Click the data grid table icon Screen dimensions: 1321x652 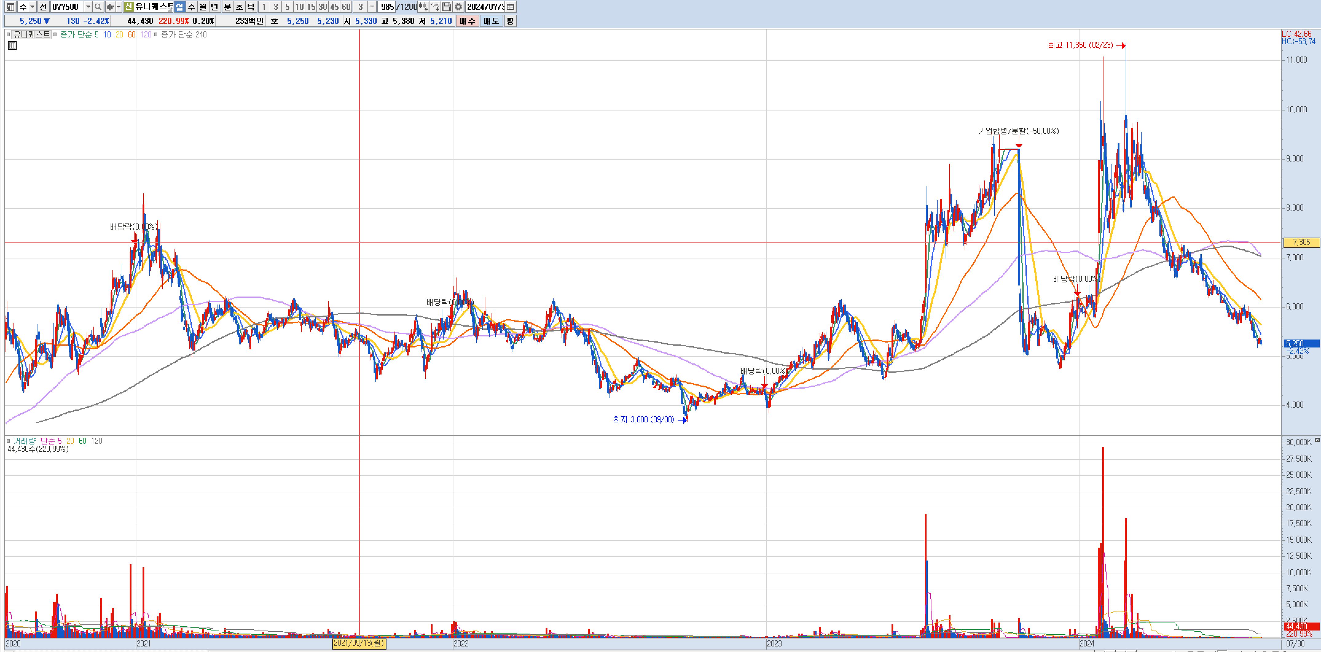(12, 46)
